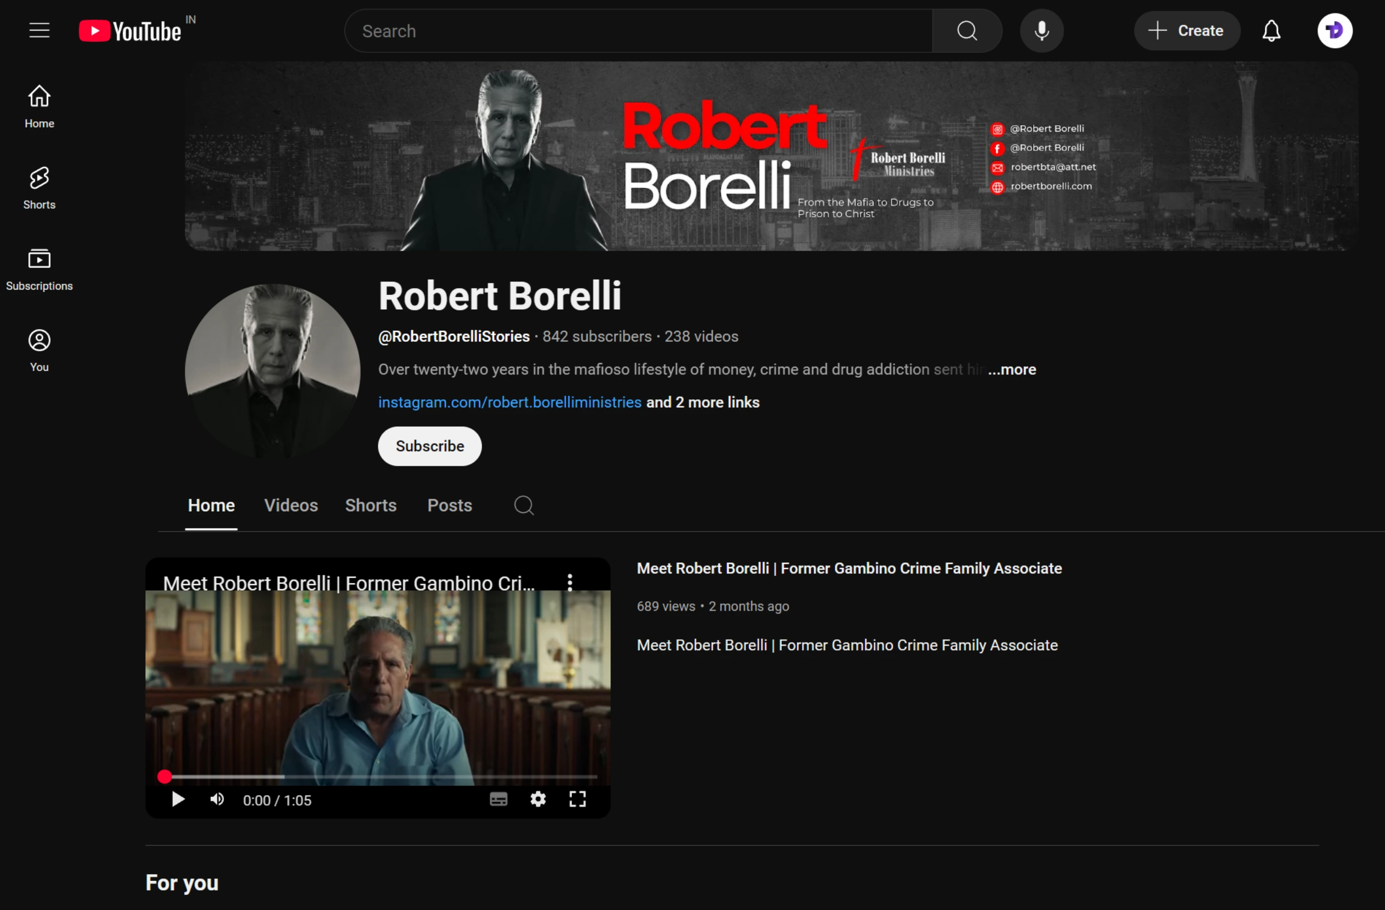Open Shorts in sidebar
1385x910 pixels.
coord(40,188)
